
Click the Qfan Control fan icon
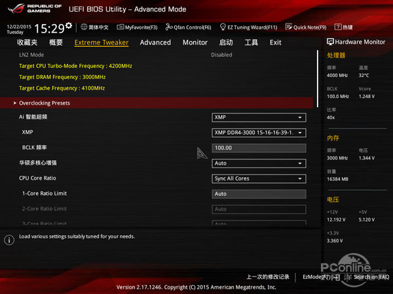click(169, 27)
